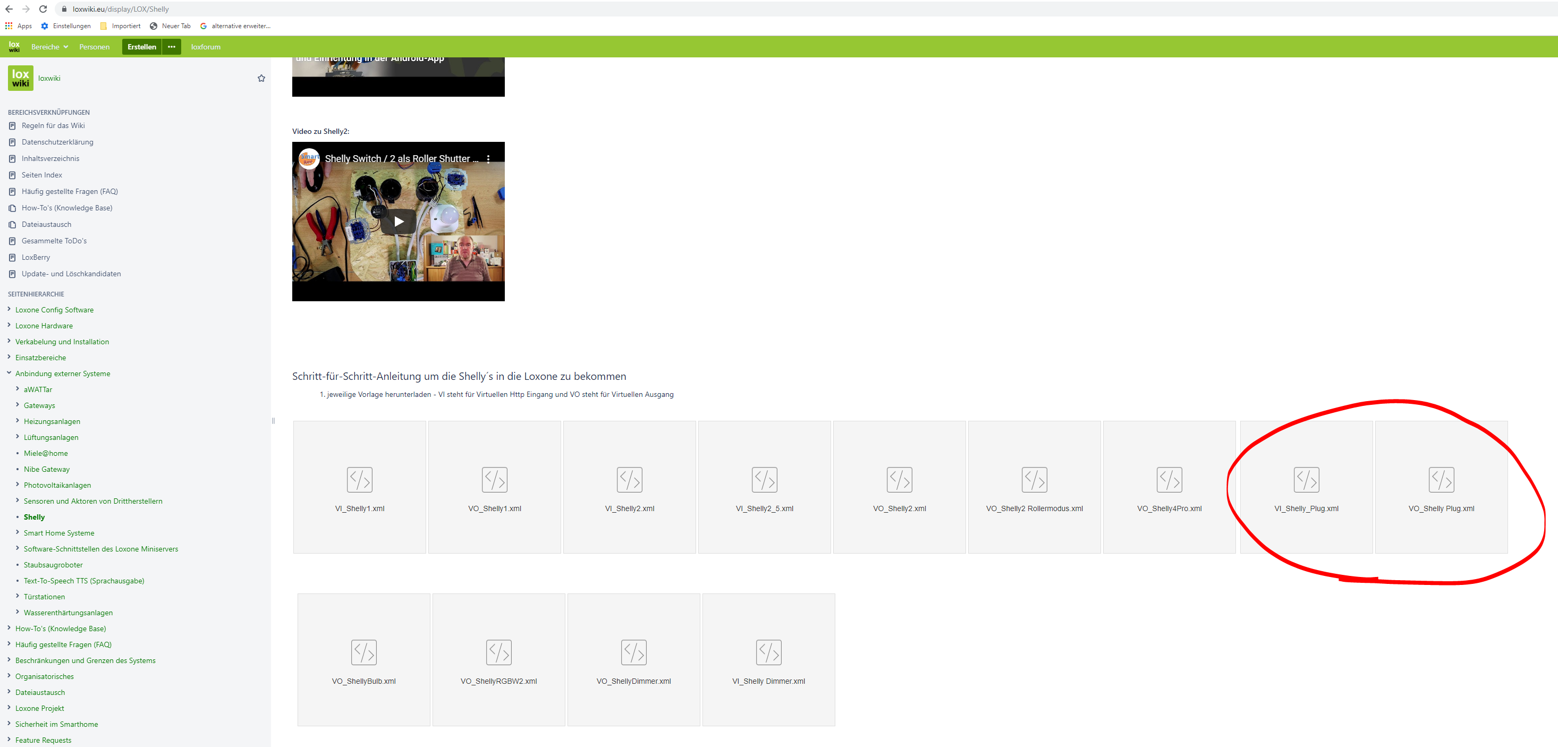Open the VO_Shelly Plug.xml file icon
Image resolution: width=1558 pixels, height=747 pixels.
click(x=1441, y=480)
